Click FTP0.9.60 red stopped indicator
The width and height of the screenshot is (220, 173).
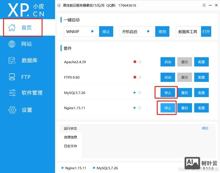pyautogui.click(x=135, y=77)
